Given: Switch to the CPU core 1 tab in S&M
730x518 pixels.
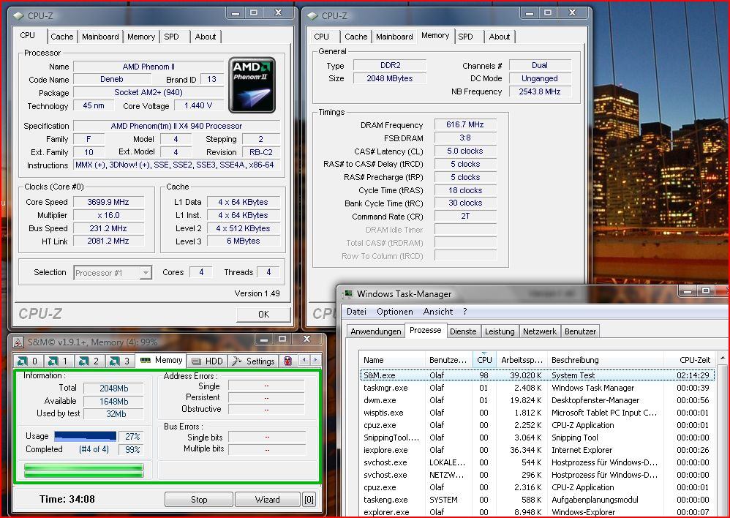Looking at the screenshot, I should coord(59,361).
